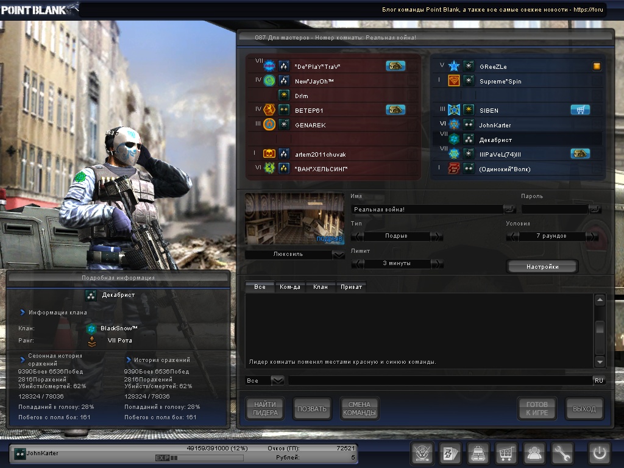Open the shop cart icon in bottom bar

[x=506, y=453]
